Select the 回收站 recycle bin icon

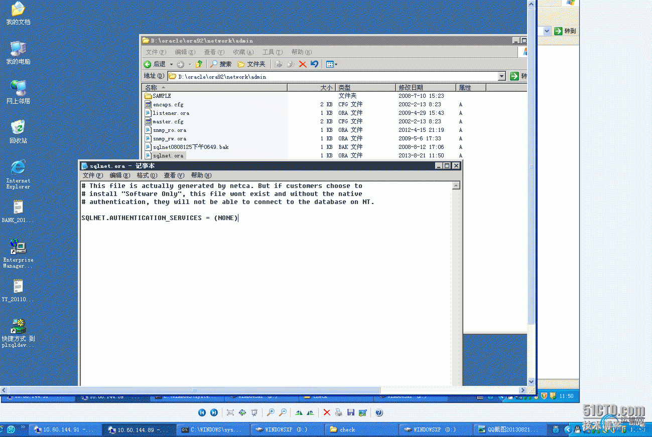(18, 132)
